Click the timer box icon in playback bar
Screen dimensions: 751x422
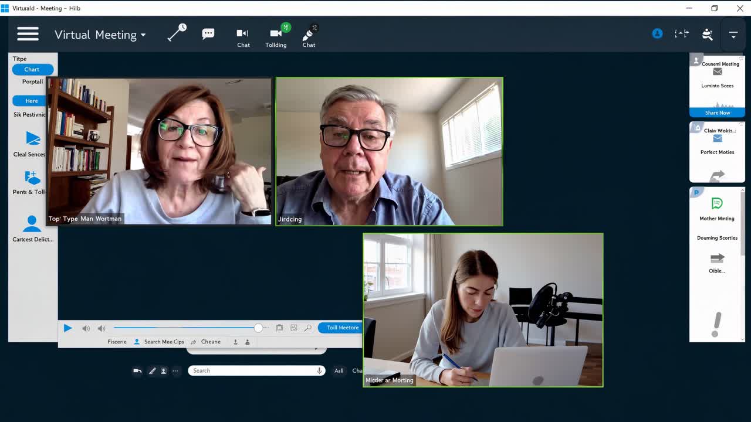point(293,328)
